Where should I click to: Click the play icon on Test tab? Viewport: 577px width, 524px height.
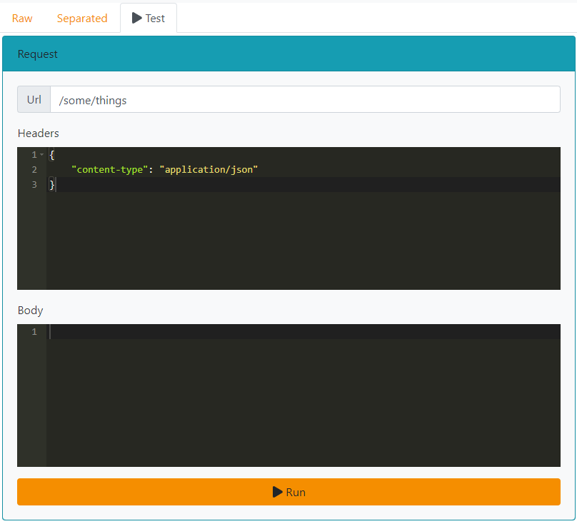pos(137,18)
